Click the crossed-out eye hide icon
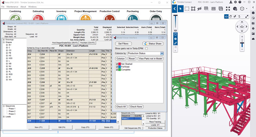Image resolution: width=256 pixels, height=137 pixels. click(199, 9)
